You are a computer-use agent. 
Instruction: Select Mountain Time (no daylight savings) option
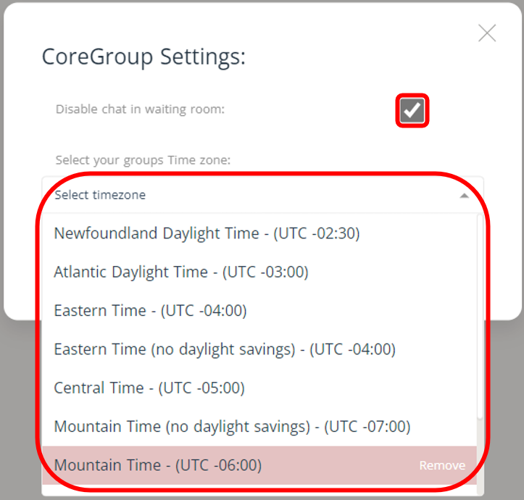pyautogui.click(x=232, y=427)
